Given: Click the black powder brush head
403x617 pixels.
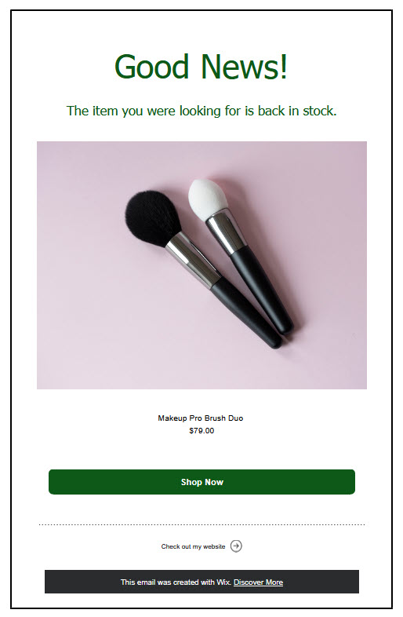Looking at the screenshot, I should 153,218.
